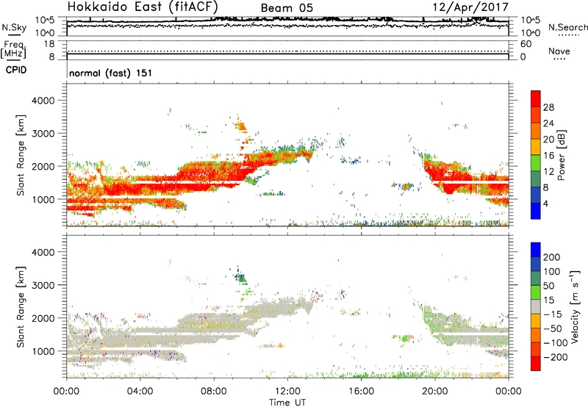The width and height of the screenshot is (588, 407).
Task: Click the Velocity [m s-1] colorbar label
Action: [x=574, y=306]
